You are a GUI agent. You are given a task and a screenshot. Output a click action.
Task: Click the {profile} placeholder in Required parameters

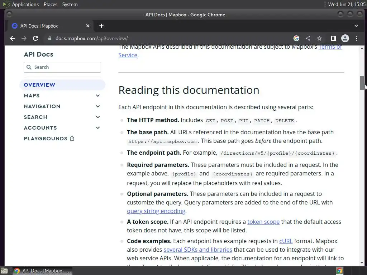click(x=184, y=174)
